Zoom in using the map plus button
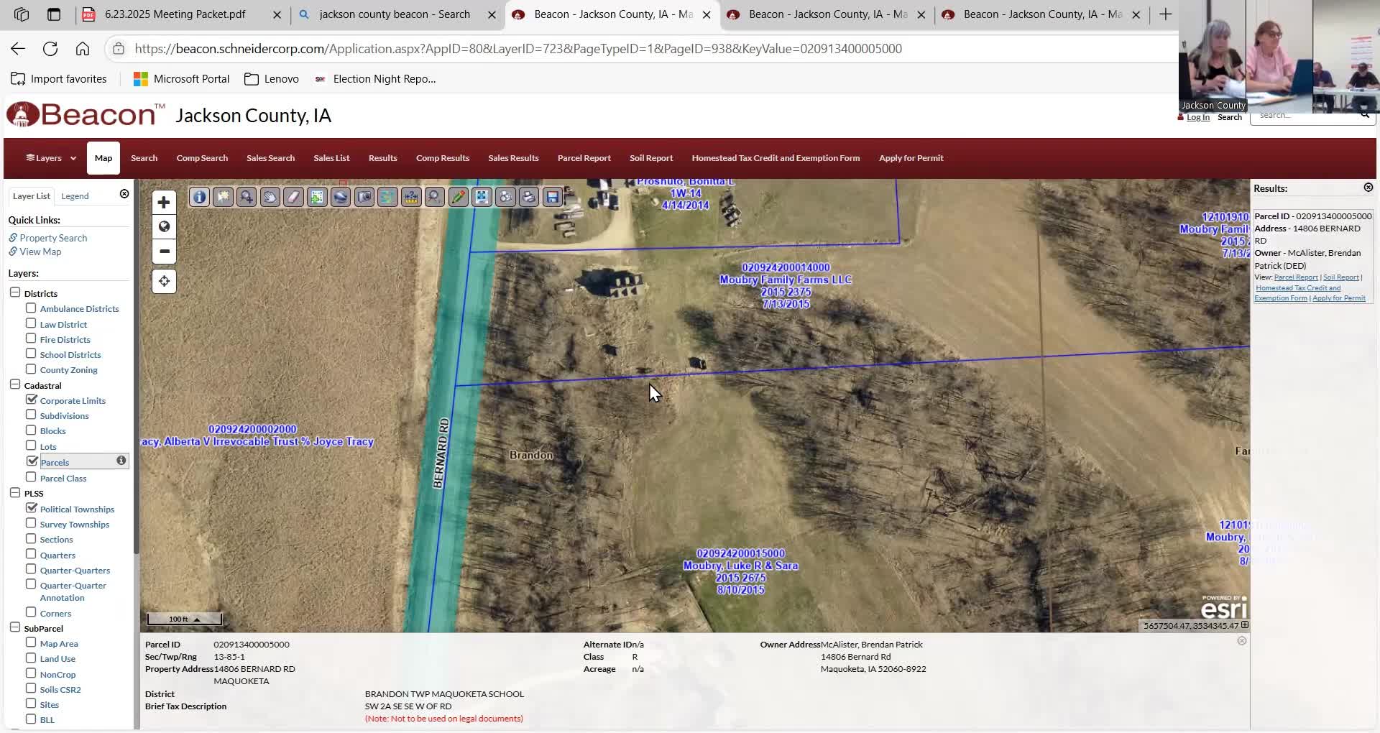 click(x=164, y=203)
